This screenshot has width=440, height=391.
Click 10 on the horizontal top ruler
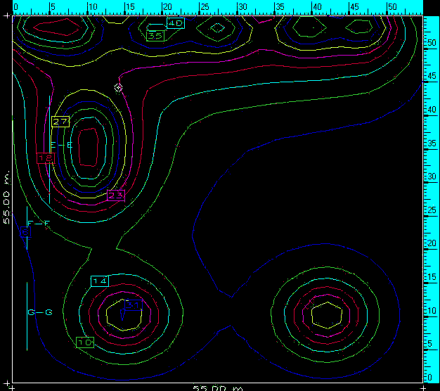pos(93,7)
